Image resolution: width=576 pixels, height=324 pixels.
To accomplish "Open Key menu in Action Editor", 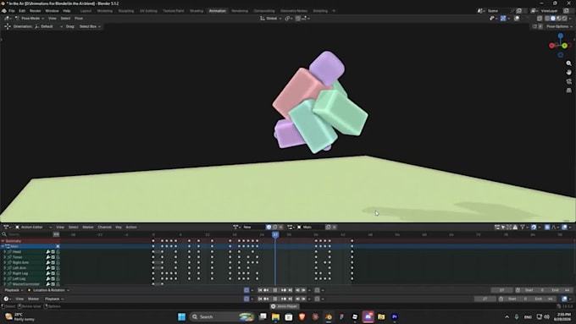I will pyautogui.click(x=119, y=228).
